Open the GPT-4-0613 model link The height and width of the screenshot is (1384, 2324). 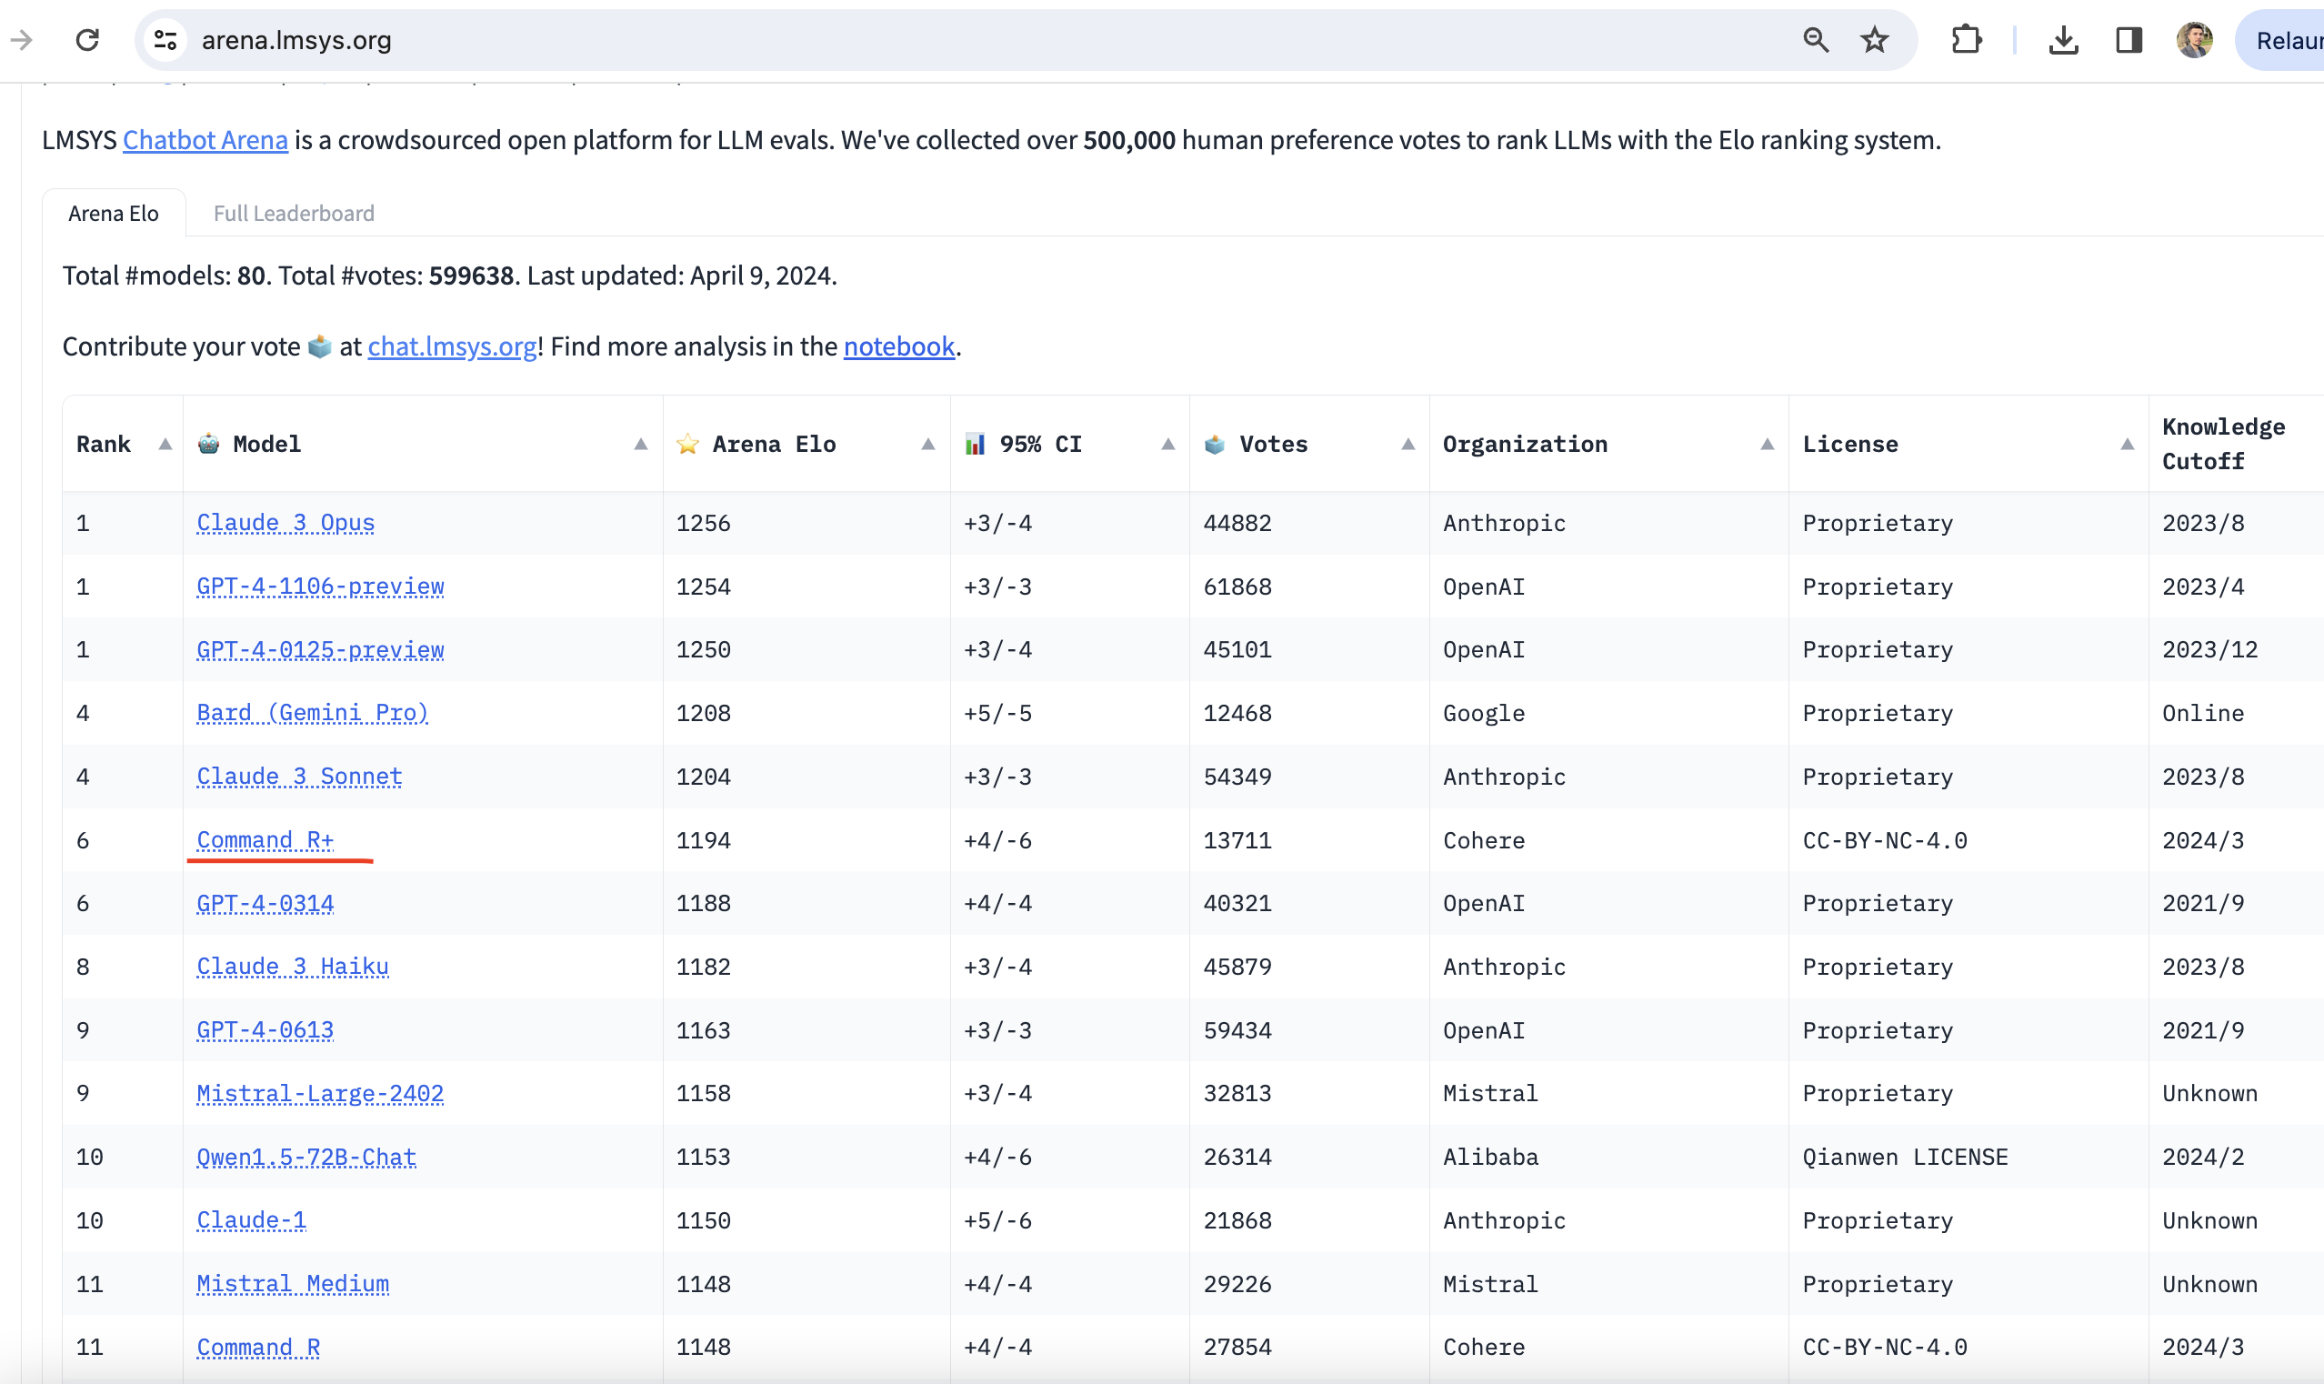pos(265,1030)
